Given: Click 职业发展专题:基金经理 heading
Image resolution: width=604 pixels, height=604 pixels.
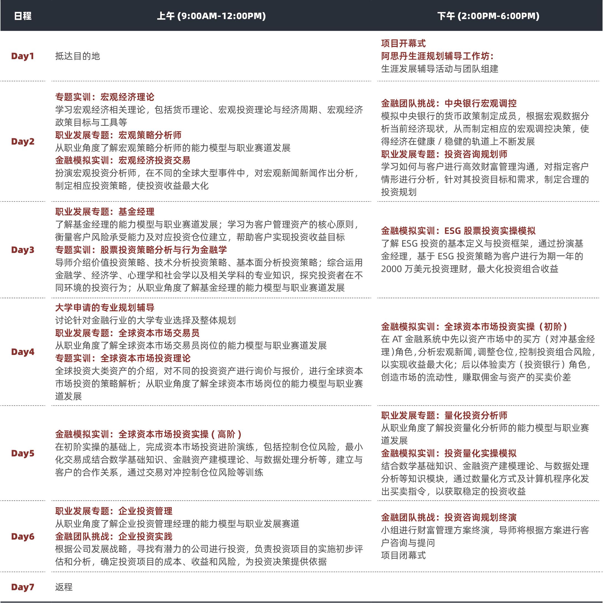Looking at the screenshot, I should (105, 212).
